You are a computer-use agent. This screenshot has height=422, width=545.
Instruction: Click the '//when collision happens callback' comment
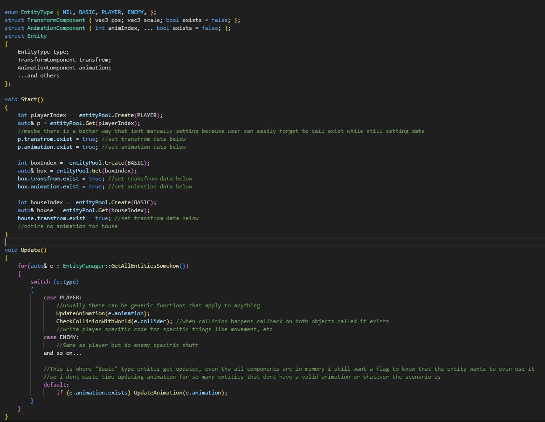pyautogui.click(x=283, y=322)
